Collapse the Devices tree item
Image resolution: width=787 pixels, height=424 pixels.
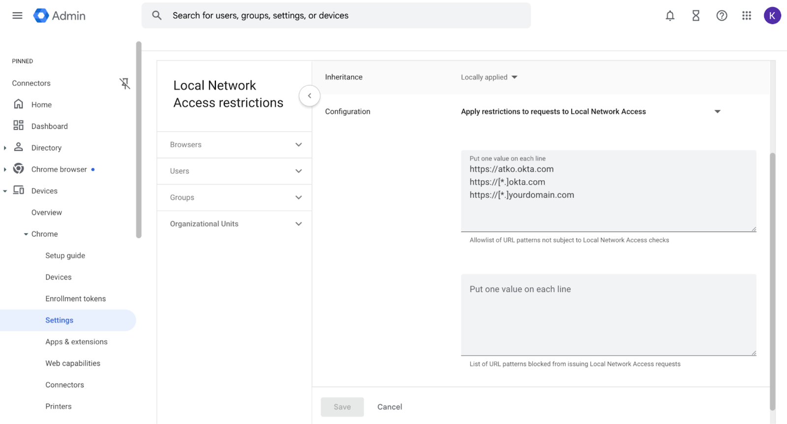5,191
